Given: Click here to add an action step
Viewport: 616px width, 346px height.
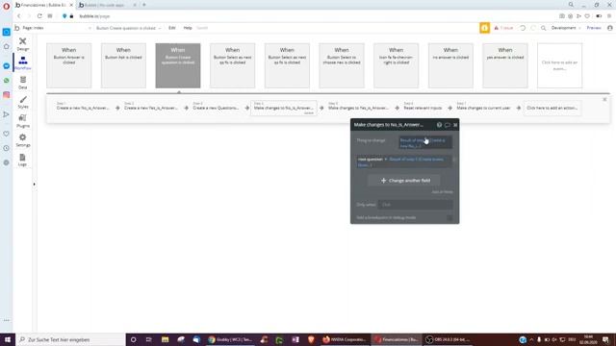Looking at the screenshot, I should (x=552, y=108).
